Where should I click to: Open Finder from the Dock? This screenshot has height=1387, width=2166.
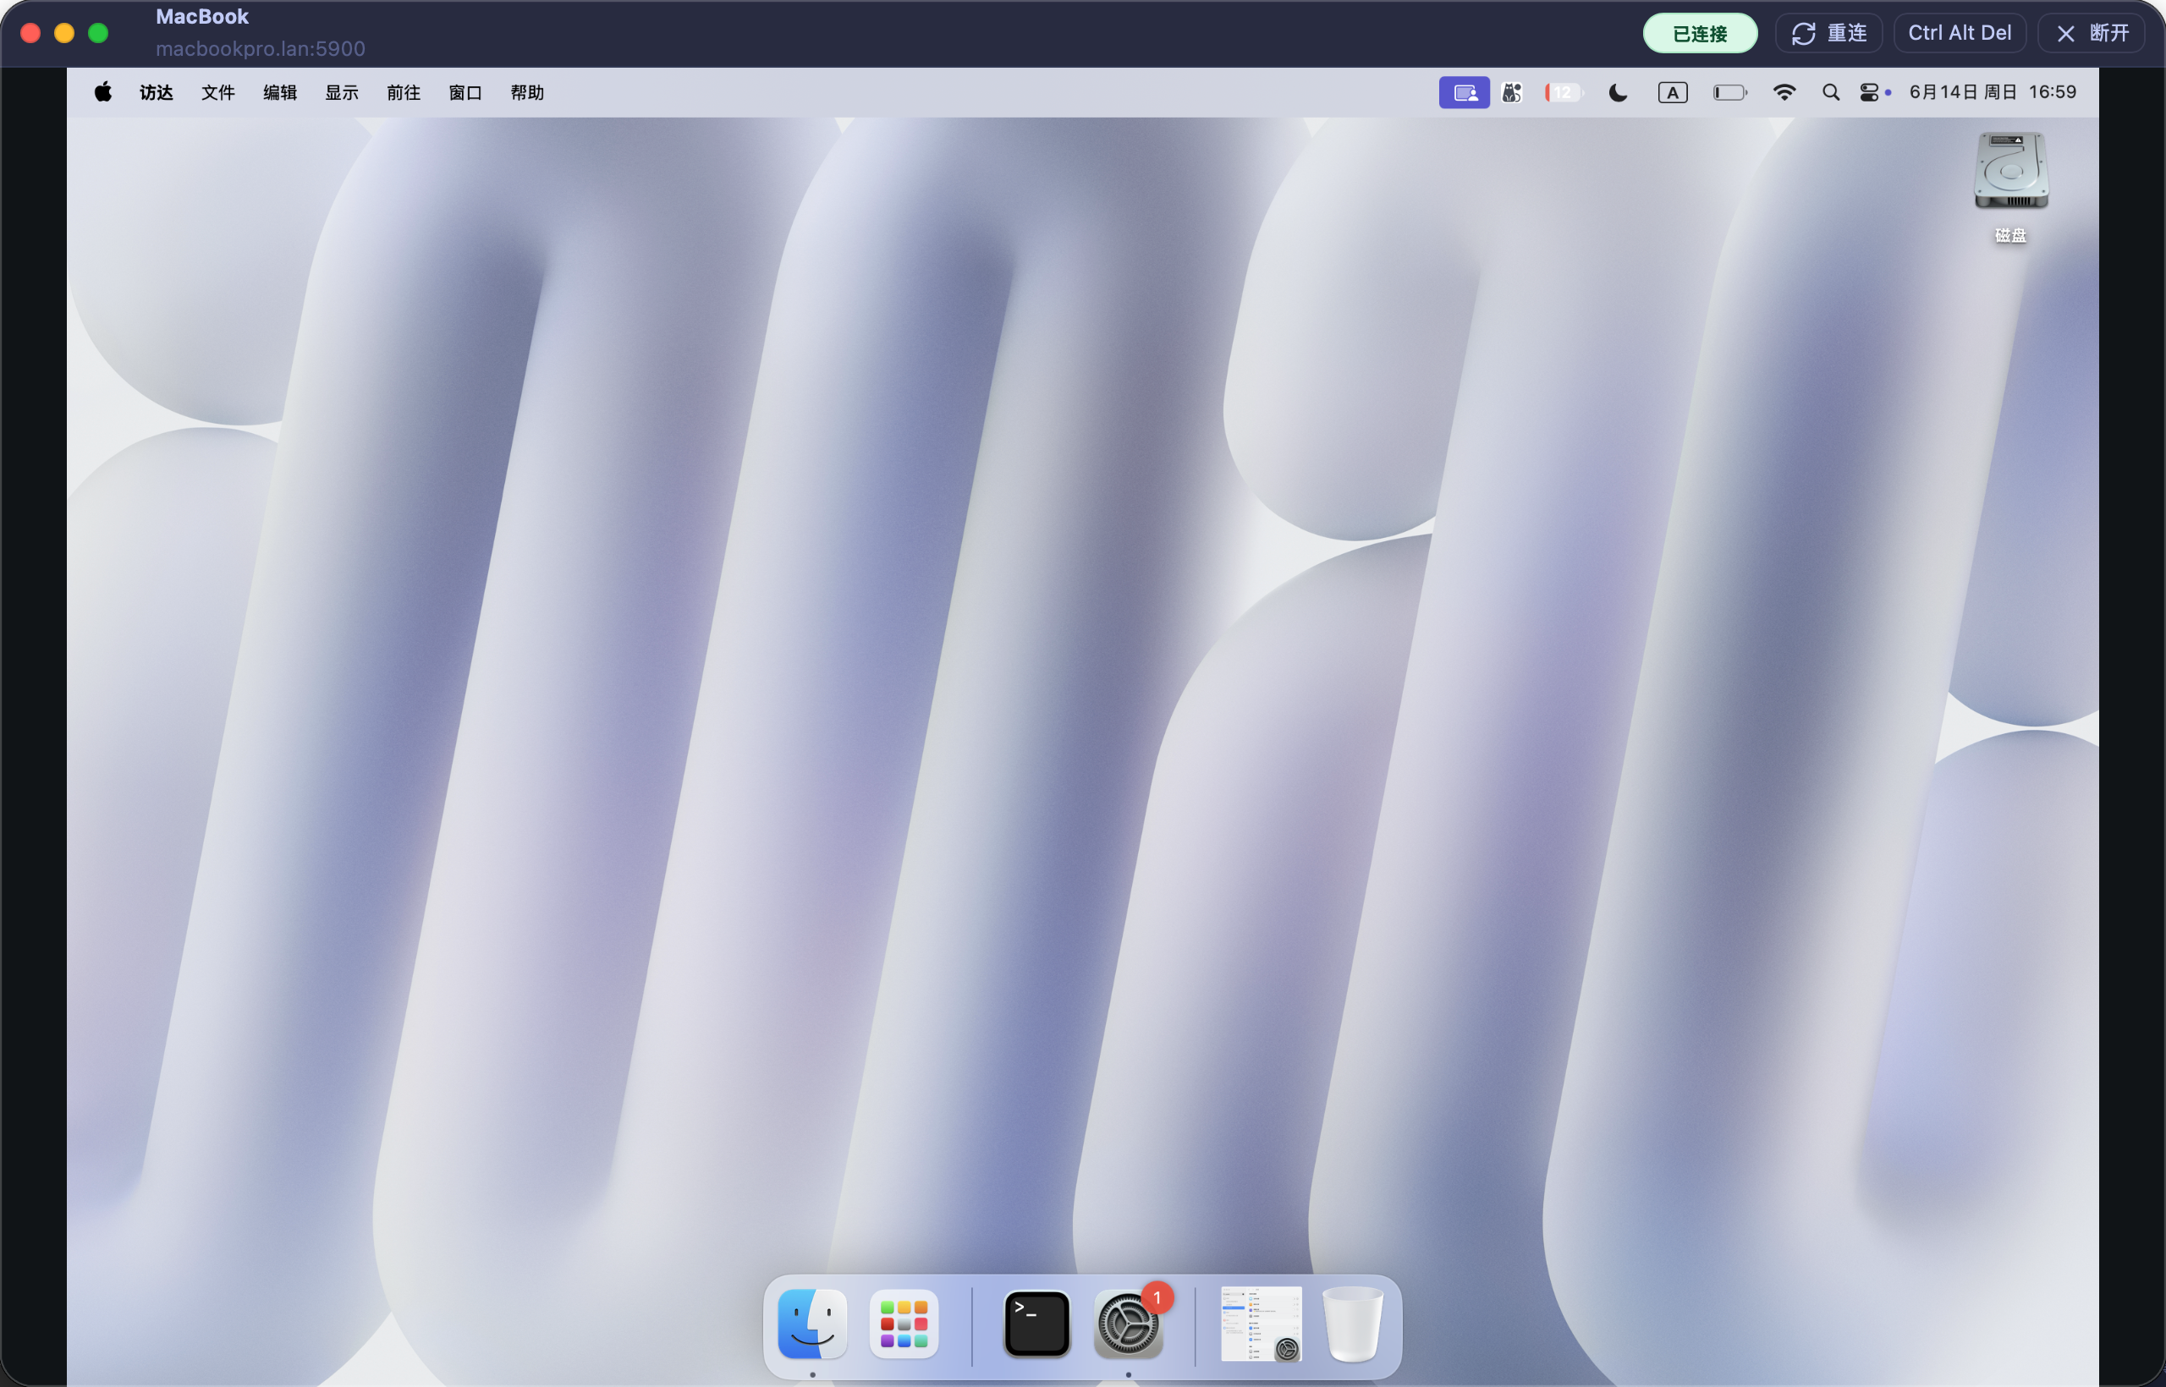point(811,1324)
